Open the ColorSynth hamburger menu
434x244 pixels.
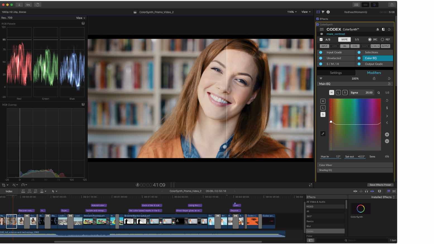click(x=322, y=29)
